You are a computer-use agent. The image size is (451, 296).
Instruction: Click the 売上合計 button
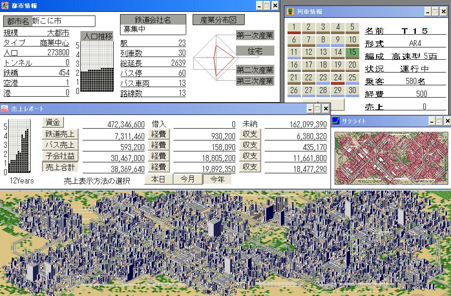pyautogui.click(x=60, y=166)
